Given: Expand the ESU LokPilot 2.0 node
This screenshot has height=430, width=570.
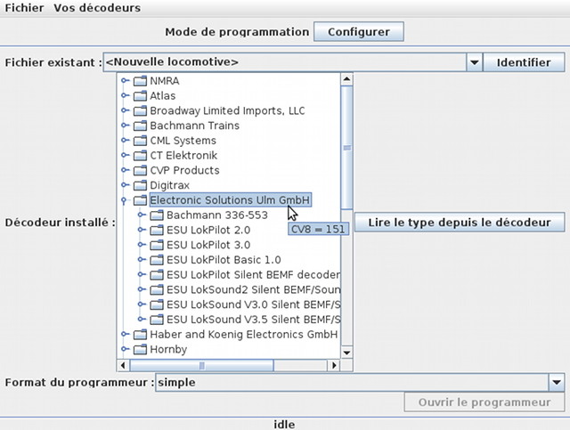Looking at the screenshot, I should pyautogui.click(x=142, y=230).
